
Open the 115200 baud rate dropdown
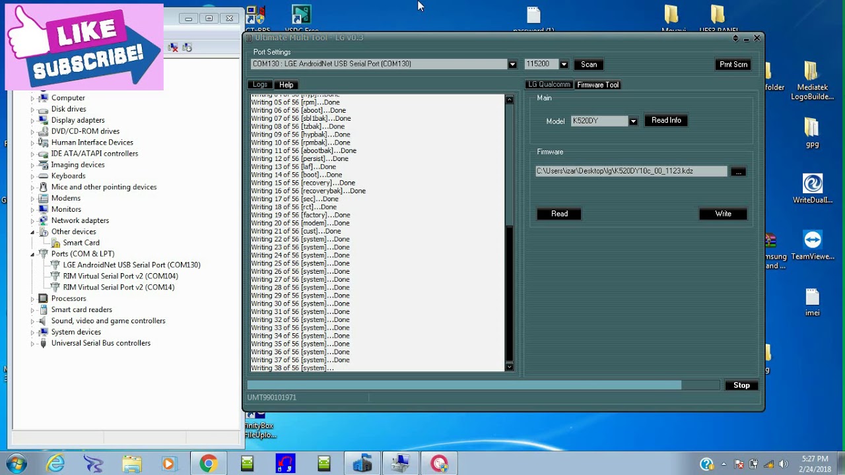pos(564,65)
